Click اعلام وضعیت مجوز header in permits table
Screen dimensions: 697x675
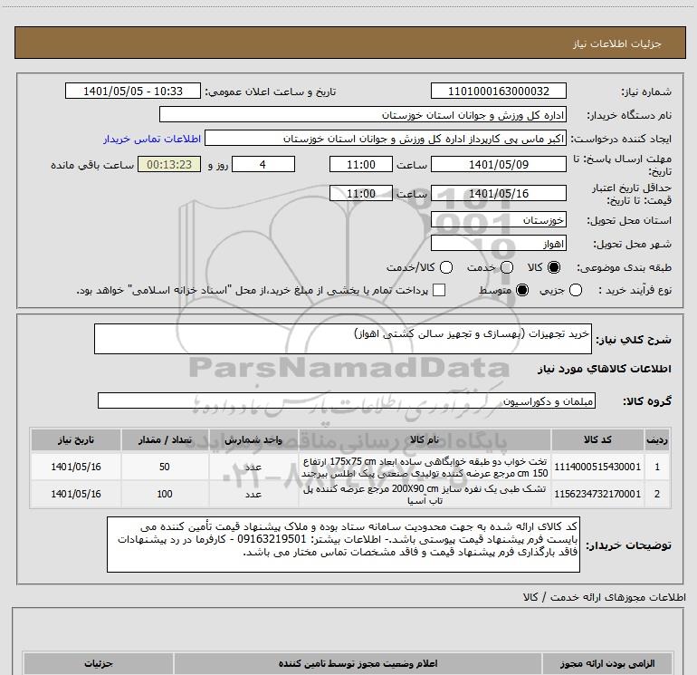tap(358, 663)
